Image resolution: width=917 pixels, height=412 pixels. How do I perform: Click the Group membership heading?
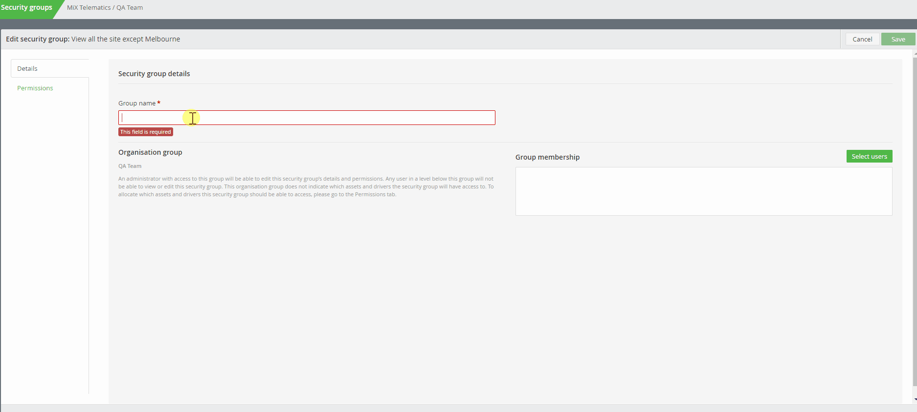[547, 157]
